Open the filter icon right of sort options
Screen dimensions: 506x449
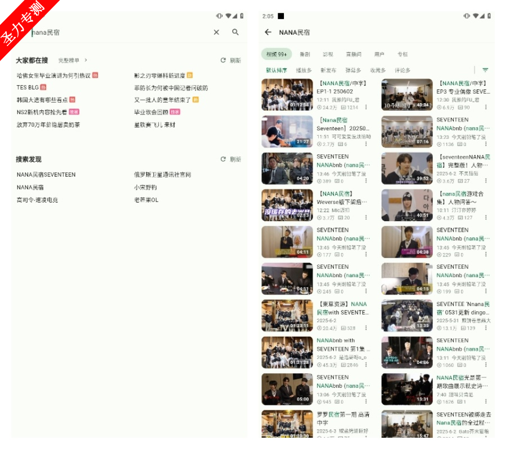click(x=485, y=70)
